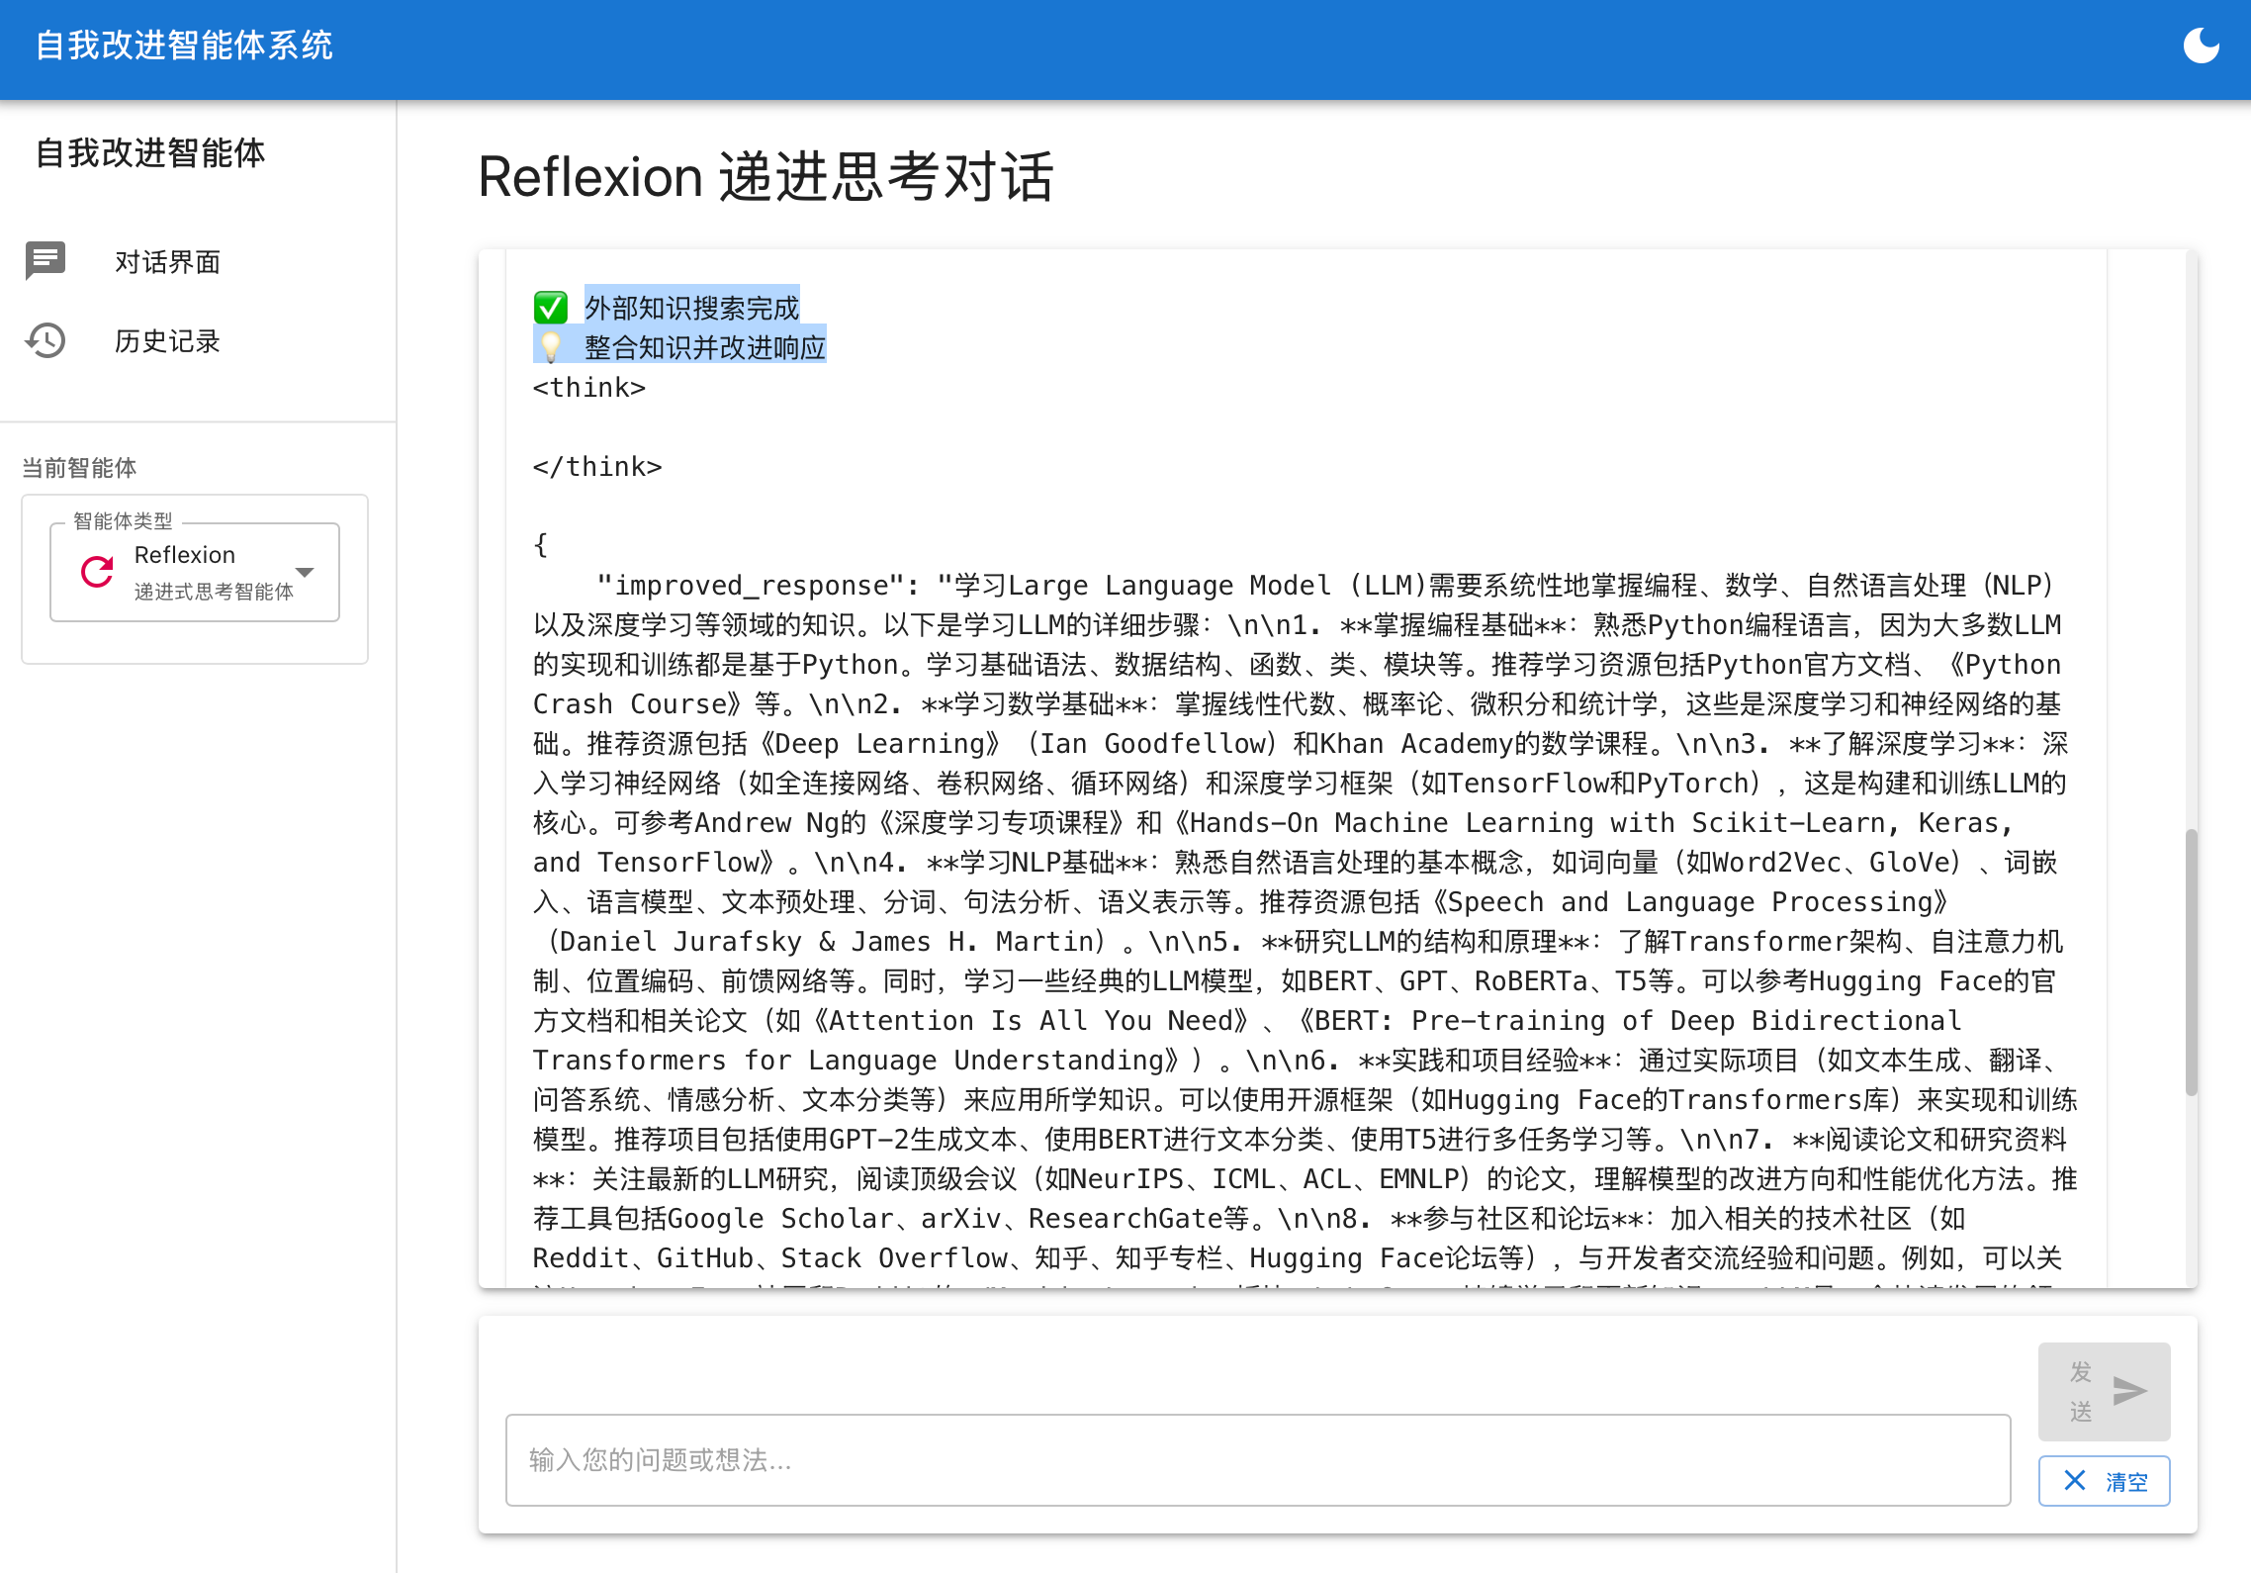
Task: Select the highlighted text 外部知识搜索完成
Action: pyautogui.click(x=691, y=308)
